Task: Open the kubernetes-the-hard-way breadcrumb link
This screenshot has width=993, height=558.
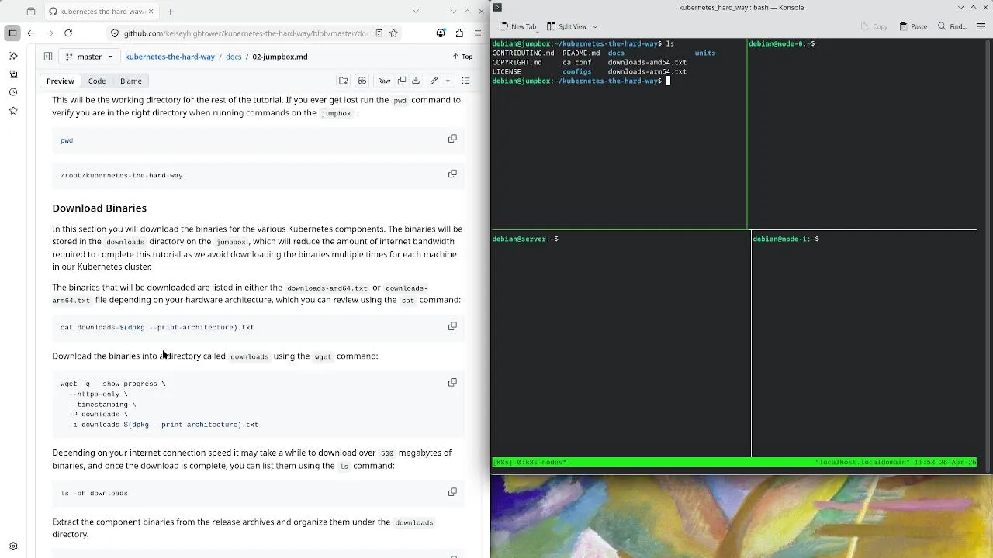Action: (170, 57)
